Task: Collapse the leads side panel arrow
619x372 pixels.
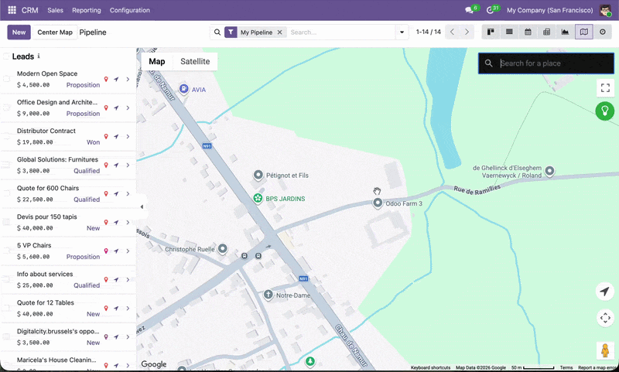Action: tap(142, 206)
